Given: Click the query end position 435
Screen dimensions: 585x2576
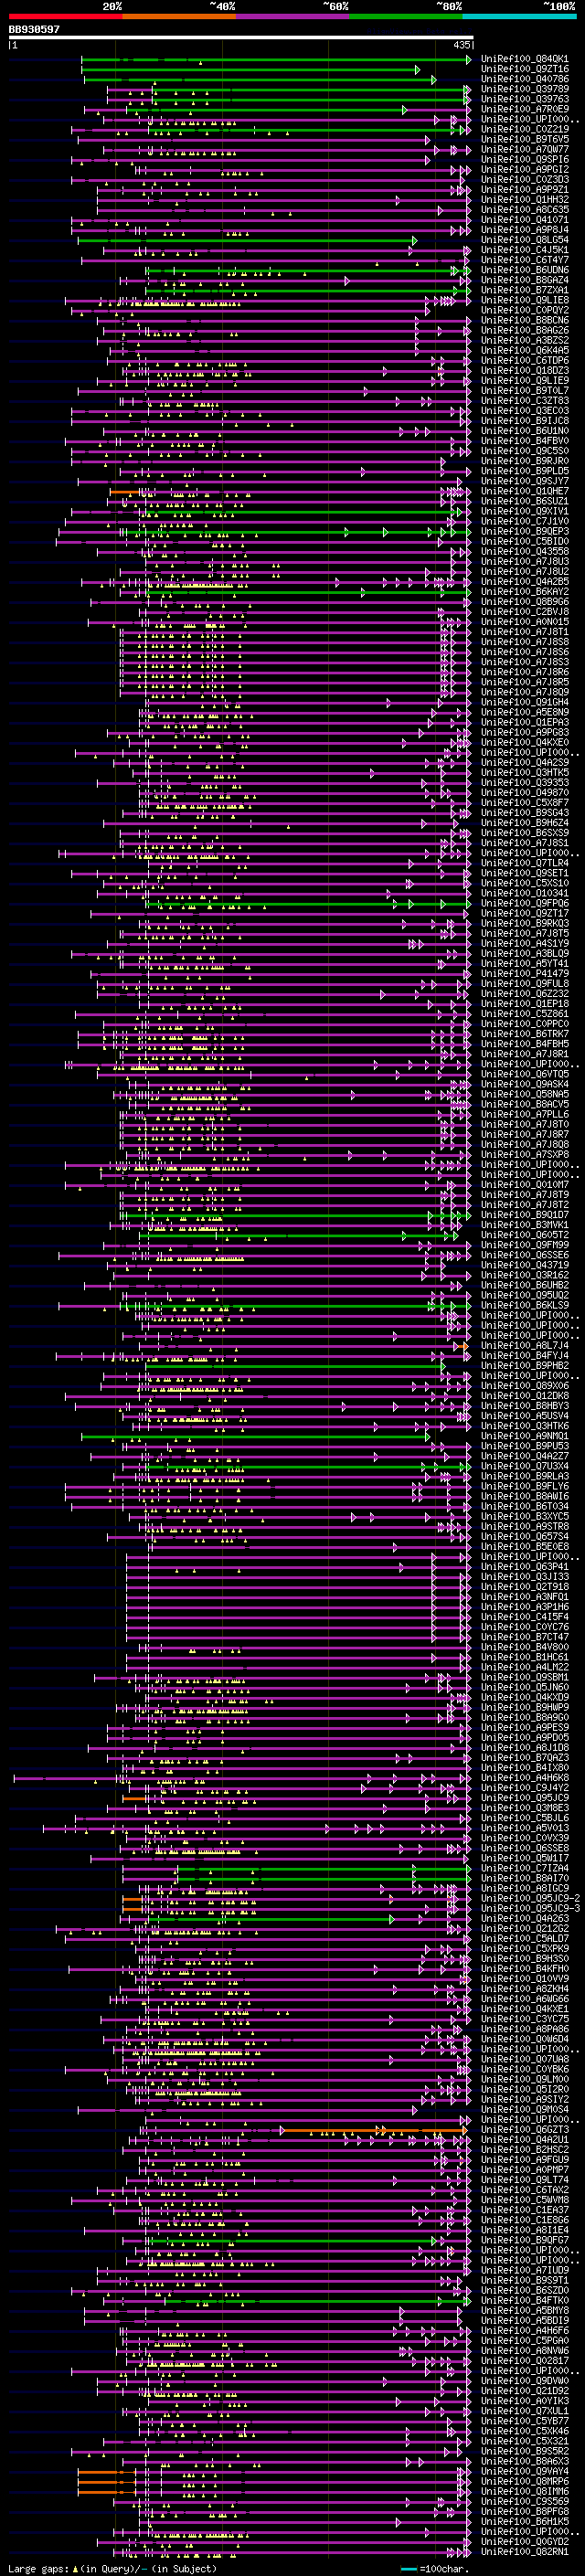Looking at the screenshot, I should tap(461, 45).
